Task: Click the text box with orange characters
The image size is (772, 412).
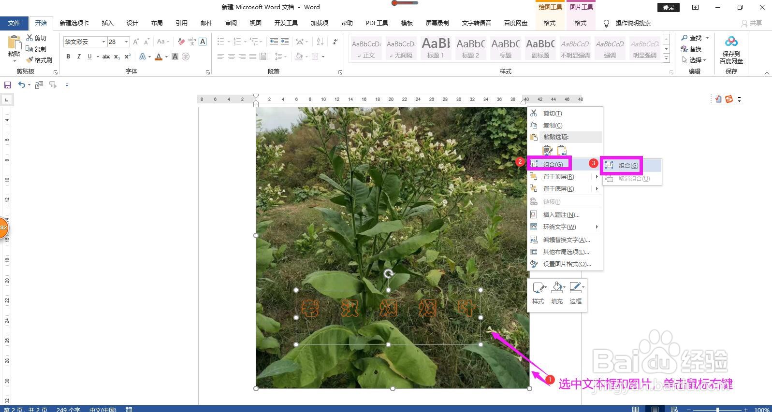Action: pos(388,317)
